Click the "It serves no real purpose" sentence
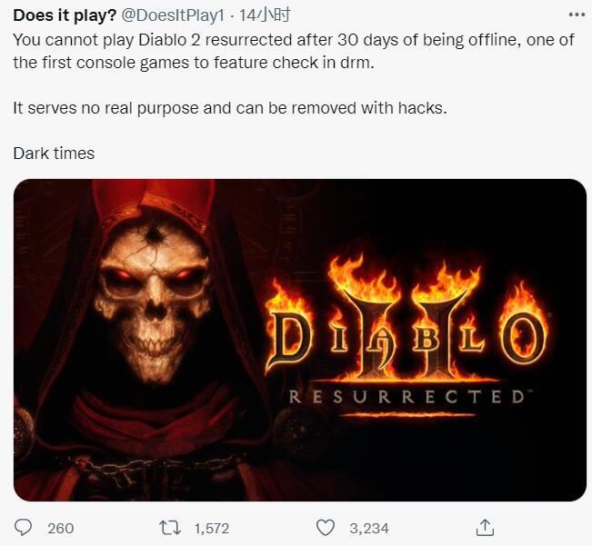The image size is (592, 546). point(230,107)
